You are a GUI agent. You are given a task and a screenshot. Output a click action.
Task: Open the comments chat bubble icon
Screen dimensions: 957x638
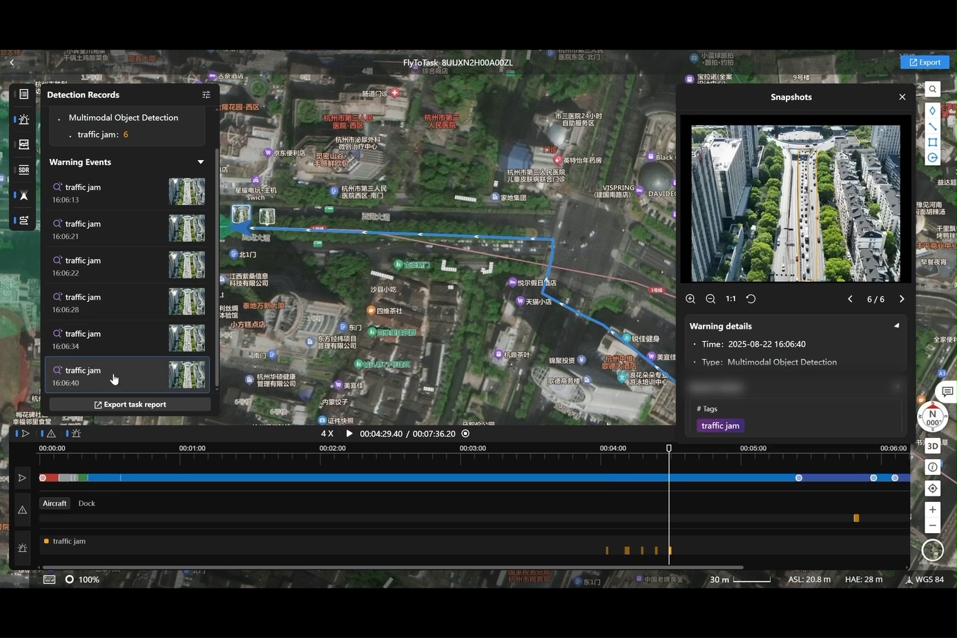tap(947, 391)
